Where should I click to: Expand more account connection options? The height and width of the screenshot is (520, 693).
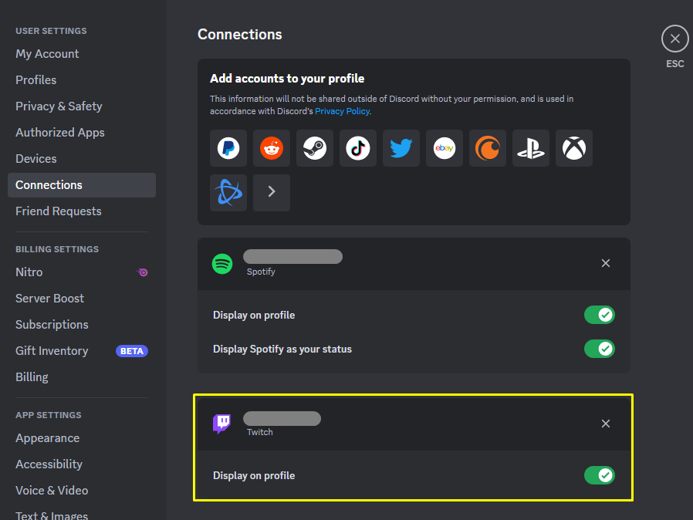click(272, 193)
